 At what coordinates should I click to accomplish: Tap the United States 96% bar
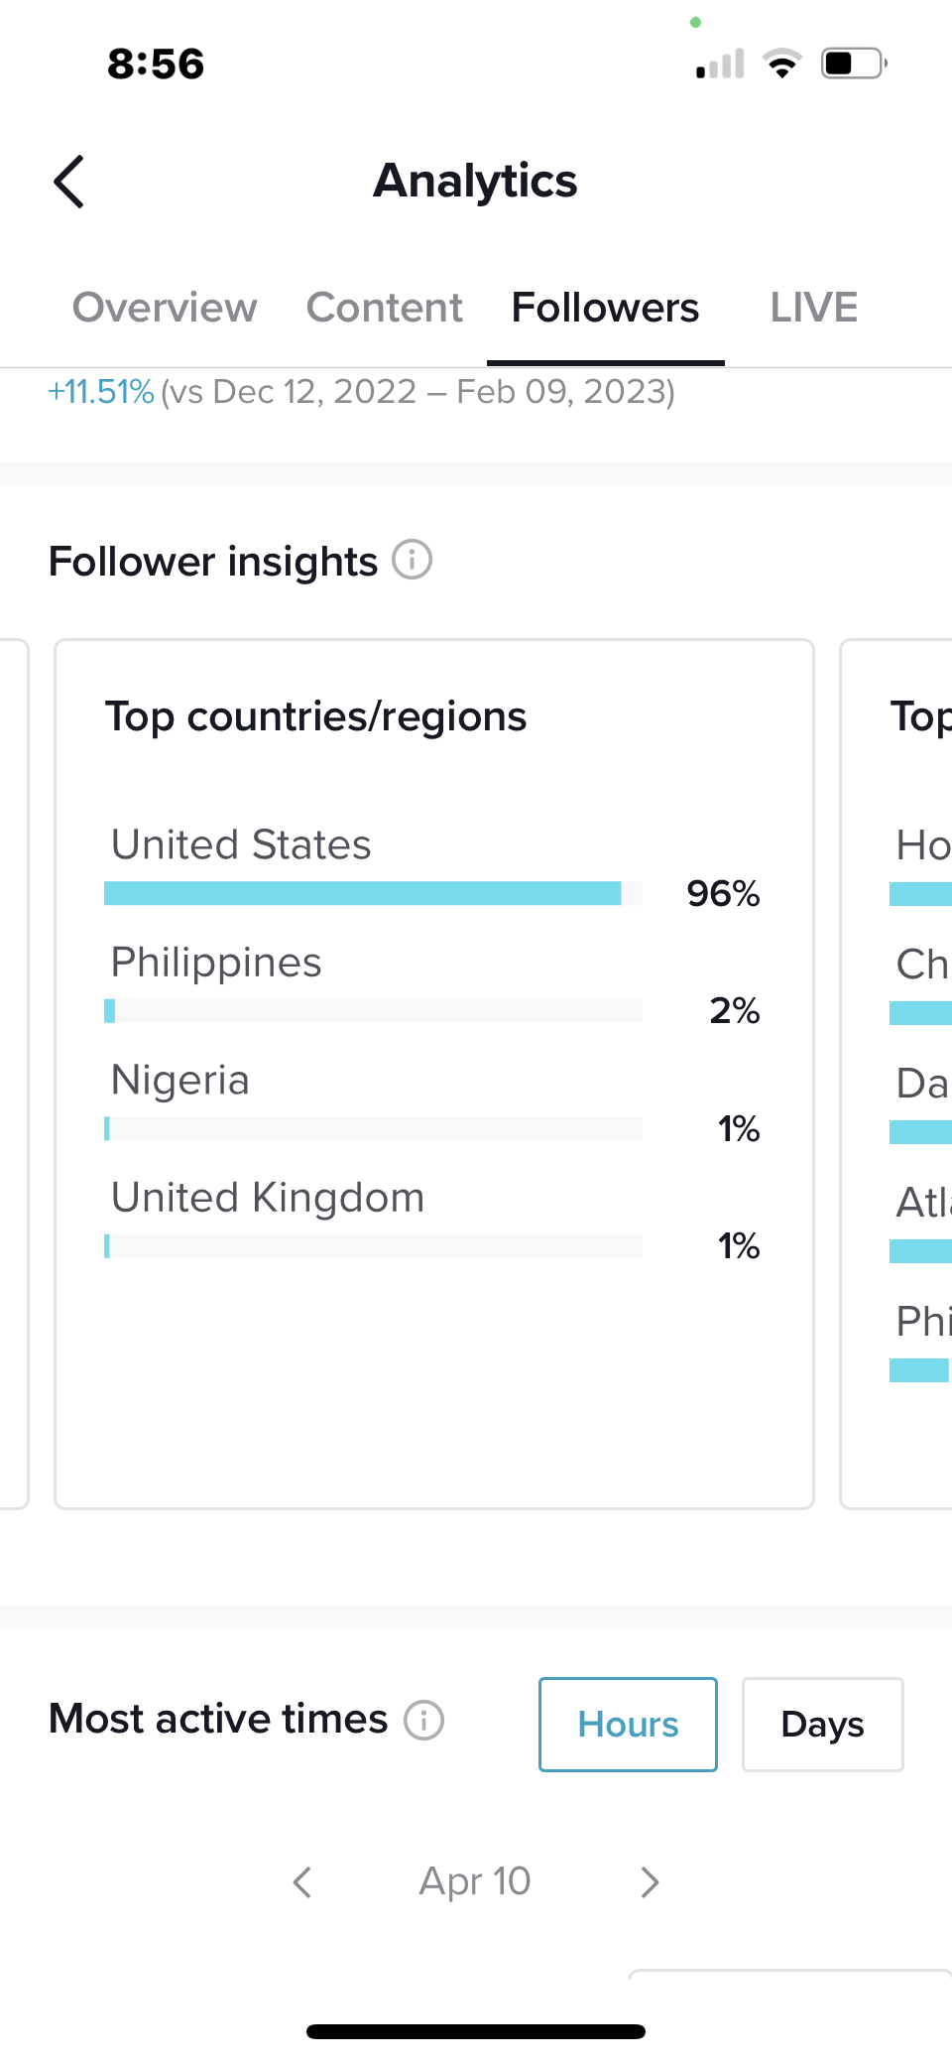[x=373, y=893]
